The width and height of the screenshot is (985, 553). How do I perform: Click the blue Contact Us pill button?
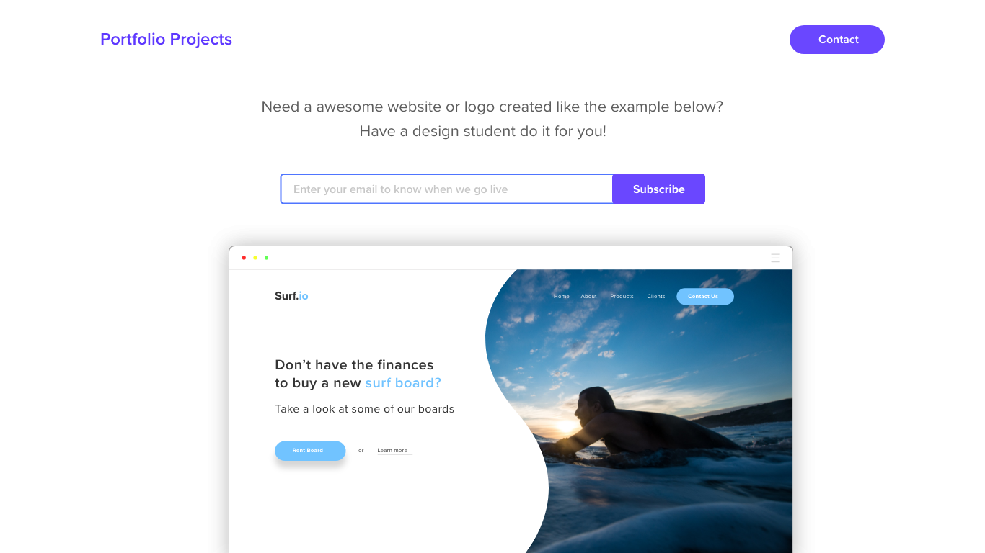[705, 297]
